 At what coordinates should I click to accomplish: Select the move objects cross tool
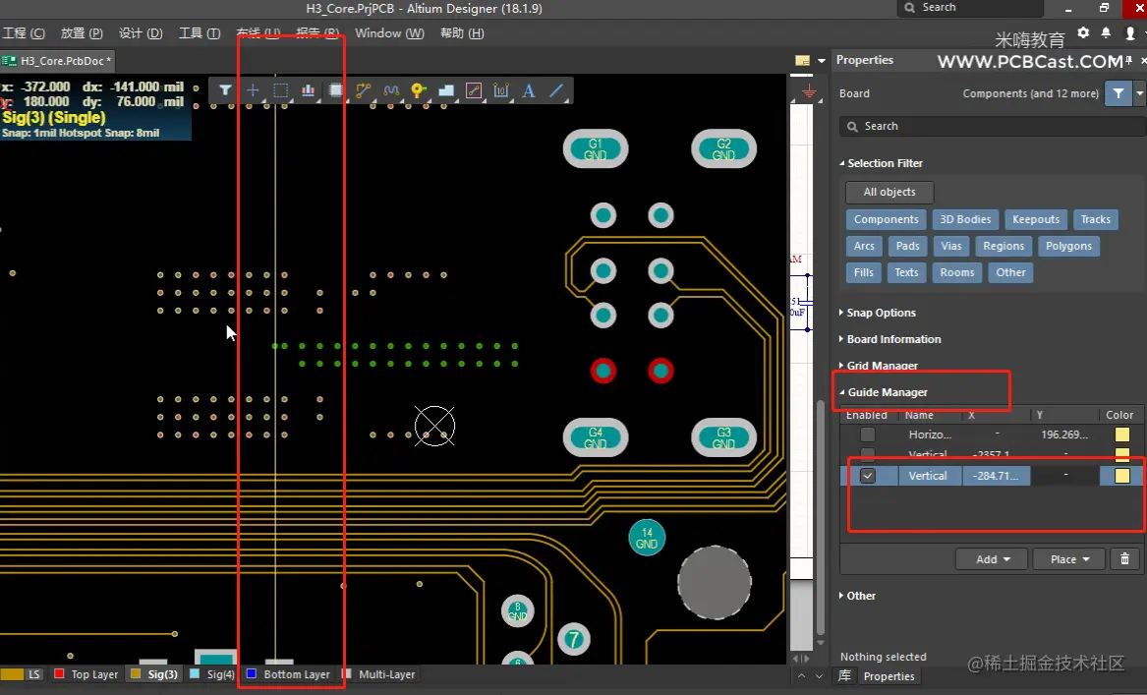(x=253, y=90)
